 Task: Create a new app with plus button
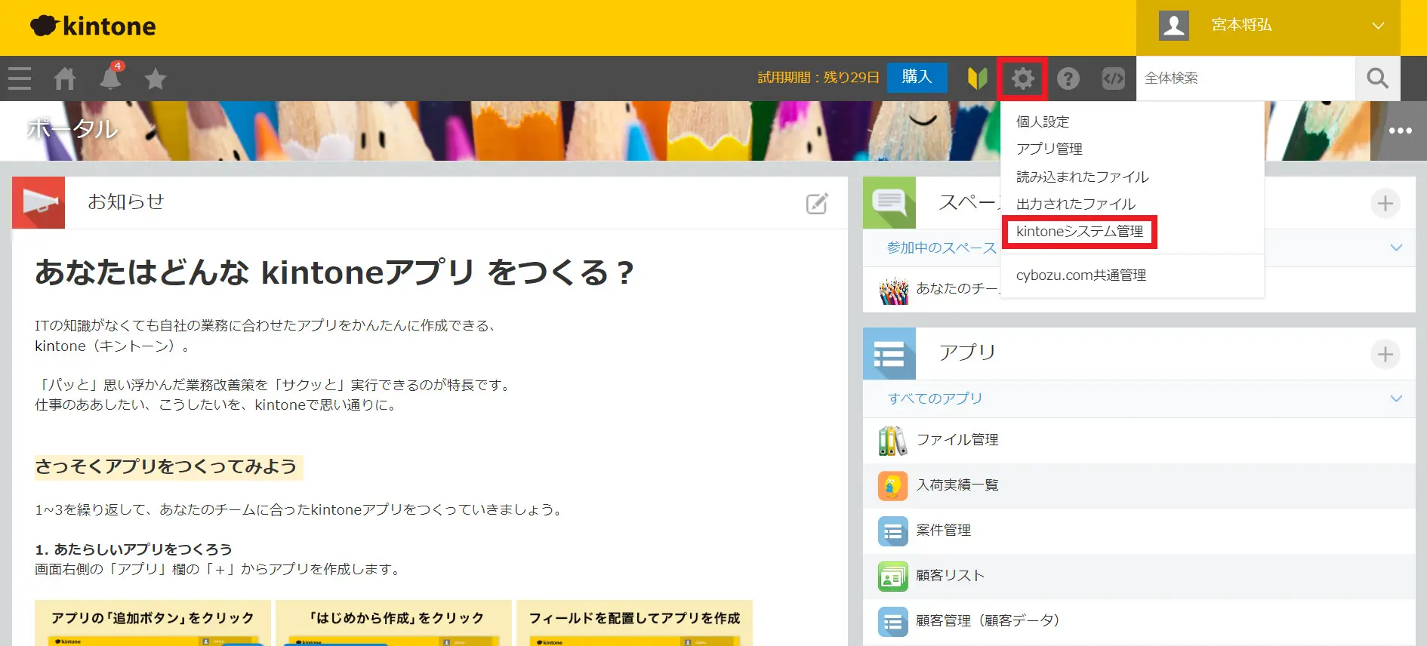coord(1385,354)
